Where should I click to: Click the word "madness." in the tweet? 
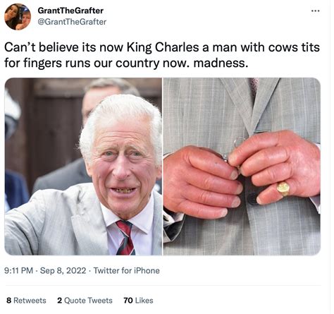[x=221, y=63]
